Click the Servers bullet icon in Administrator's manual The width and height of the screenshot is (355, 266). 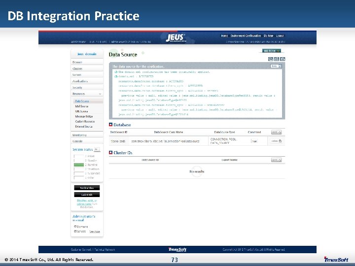click(75, 231)
